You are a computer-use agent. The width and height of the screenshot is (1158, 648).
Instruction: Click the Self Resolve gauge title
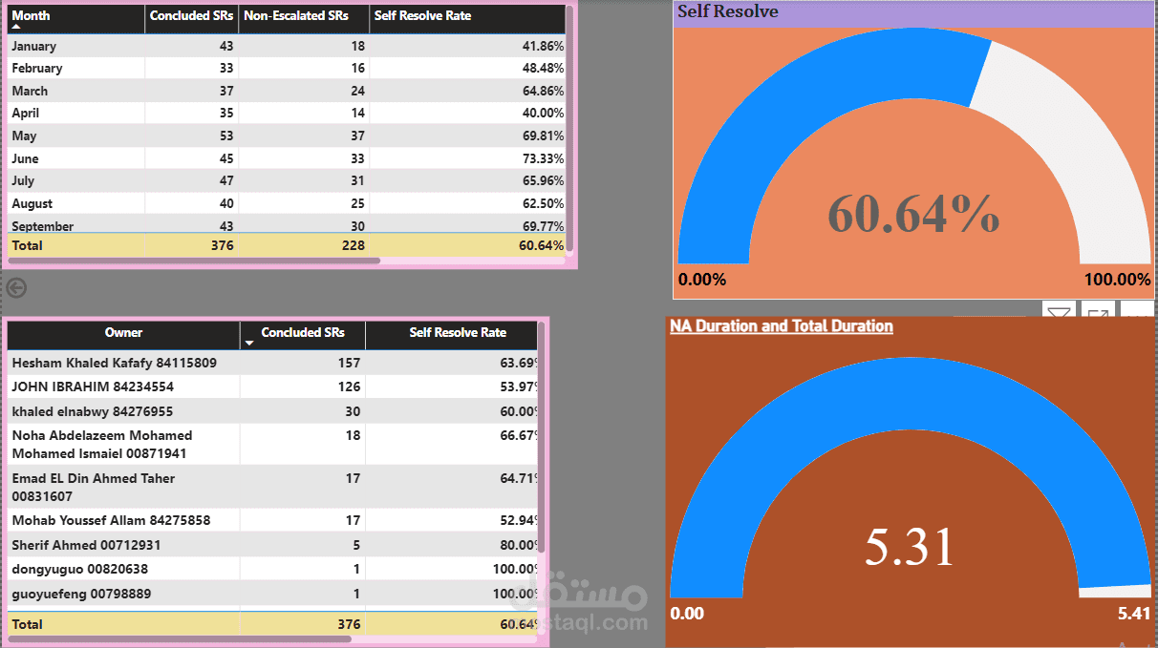pyautogui.click(x=727, y=11)
